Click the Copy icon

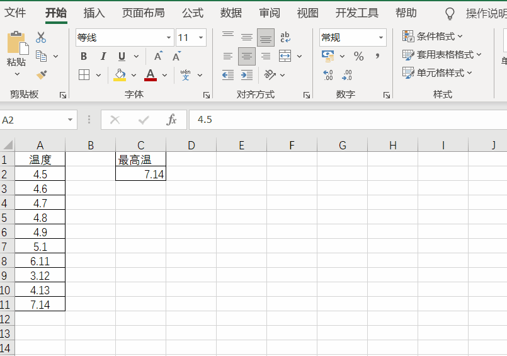41,56
